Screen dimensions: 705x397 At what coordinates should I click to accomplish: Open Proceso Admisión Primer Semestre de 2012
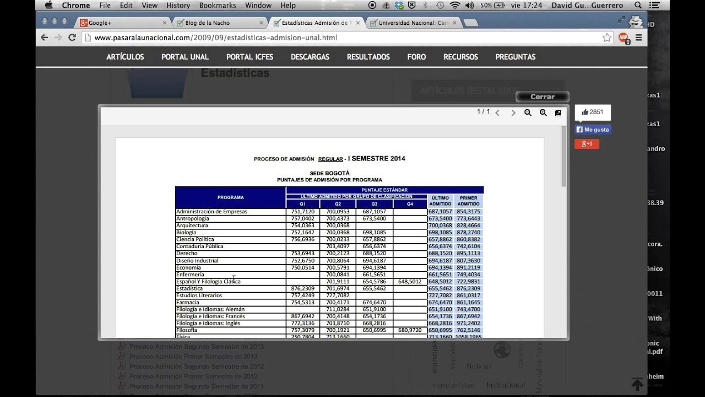(193, 377)
